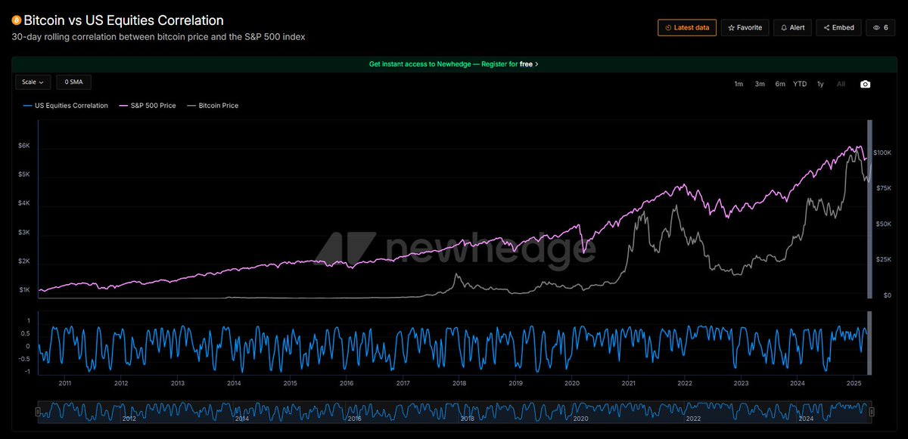
Task: Click the camera screenshot icon
Action: (865, 84)
